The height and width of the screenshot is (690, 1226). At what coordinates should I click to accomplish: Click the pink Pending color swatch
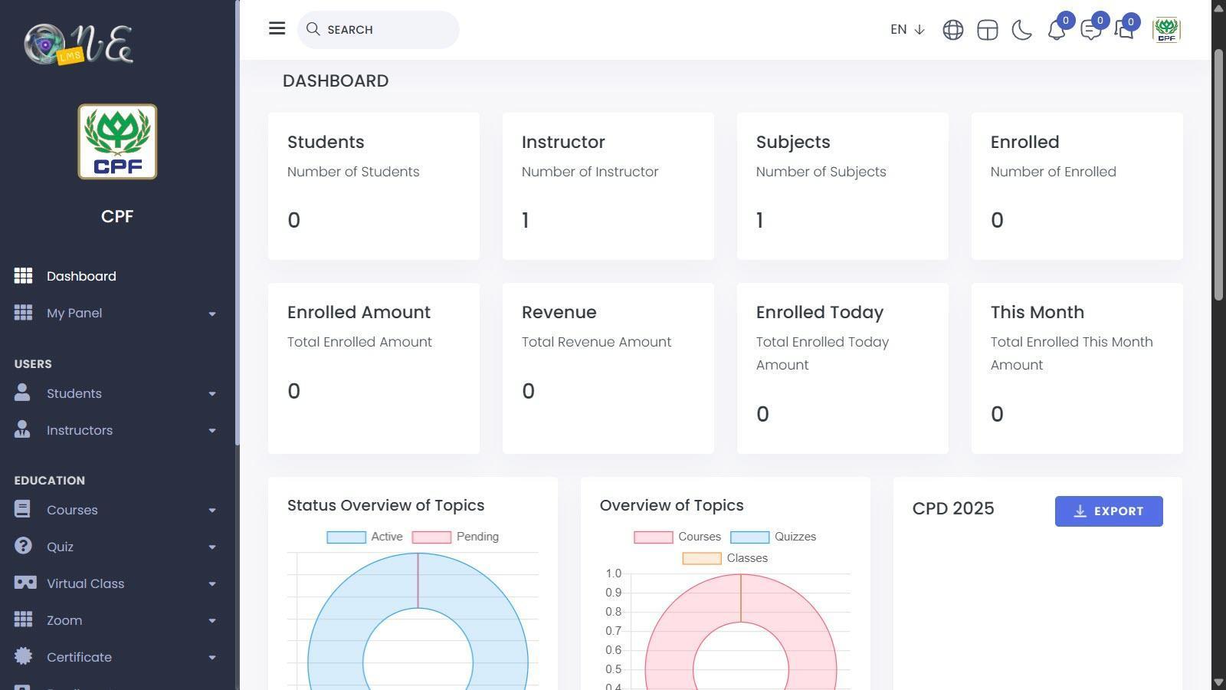point(431,537)
